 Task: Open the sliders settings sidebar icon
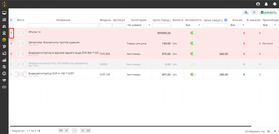pyautogui.click(x=4, y=67)
